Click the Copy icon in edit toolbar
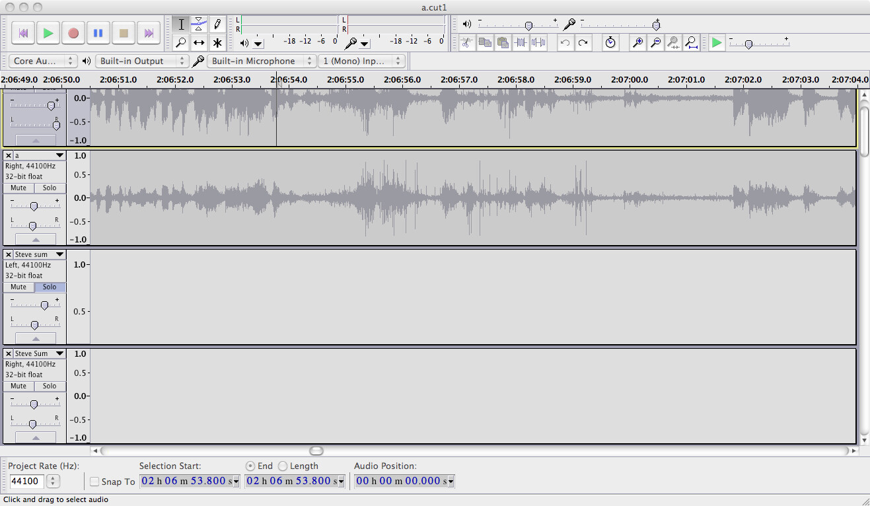 coord(485,43)
